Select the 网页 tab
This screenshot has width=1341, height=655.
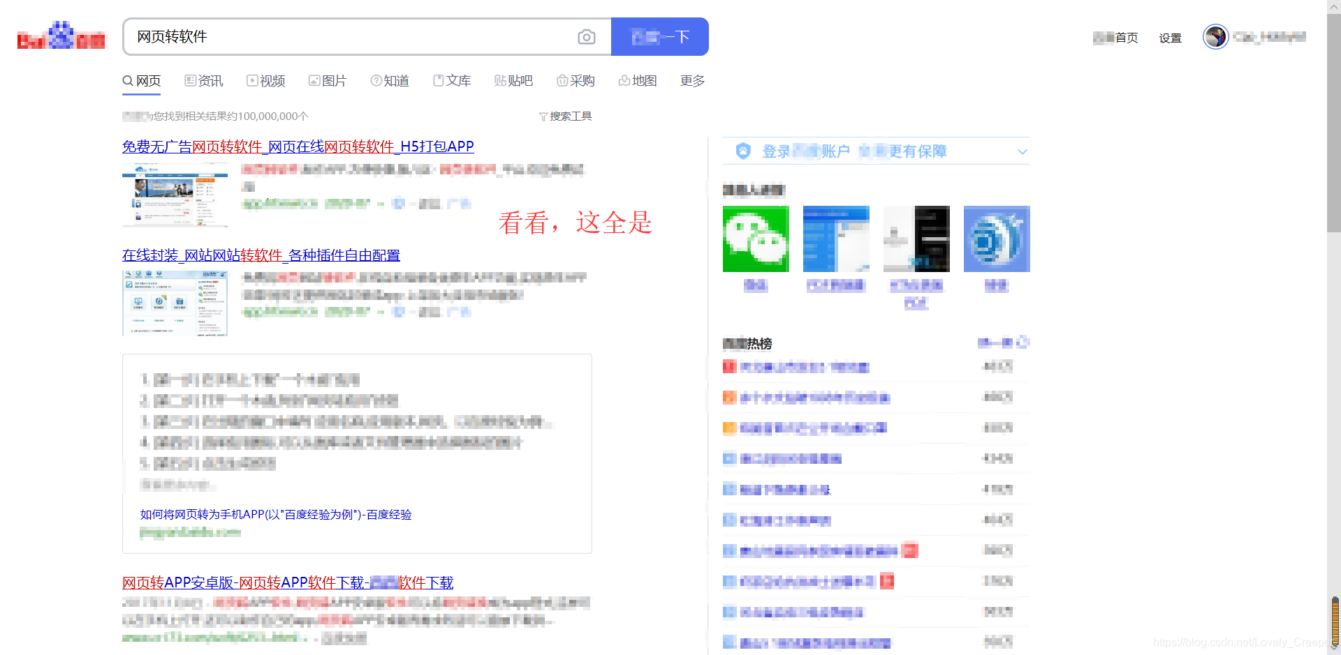[x=142, y=81]
